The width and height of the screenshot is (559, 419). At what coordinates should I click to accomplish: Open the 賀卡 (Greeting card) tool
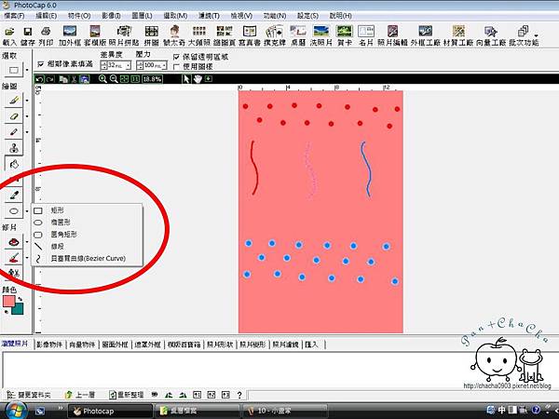pyautogui.click(x=345, y=35)
